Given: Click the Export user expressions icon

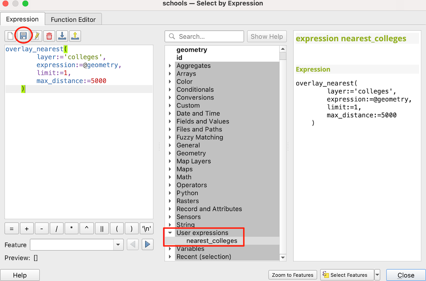Looking at the screenshot, I should [x=75, y=36].
